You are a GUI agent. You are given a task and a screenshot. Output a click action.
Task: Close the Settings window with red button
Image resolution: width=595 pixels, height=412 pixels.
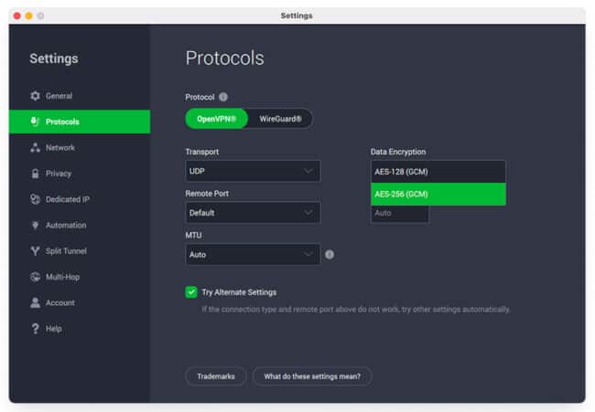tap(17, 16)
